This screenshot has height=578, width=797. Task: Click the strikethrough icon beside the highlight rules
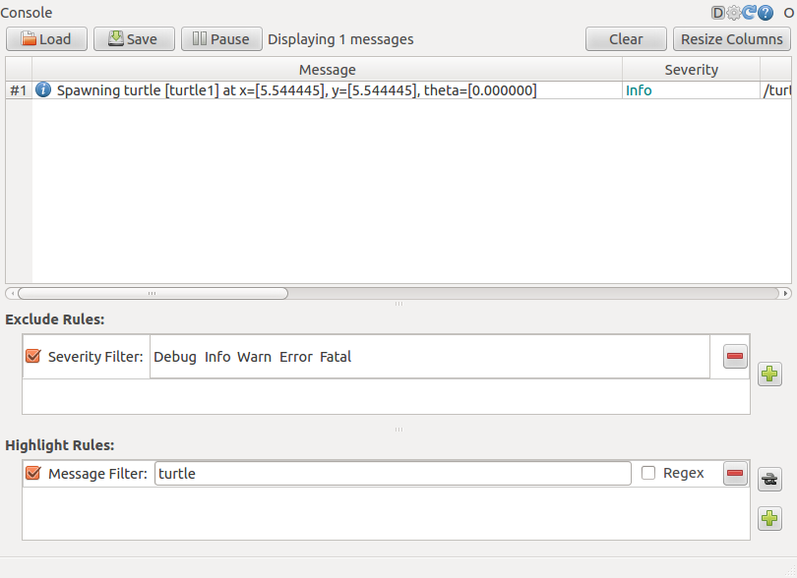(x=769, y=479)
